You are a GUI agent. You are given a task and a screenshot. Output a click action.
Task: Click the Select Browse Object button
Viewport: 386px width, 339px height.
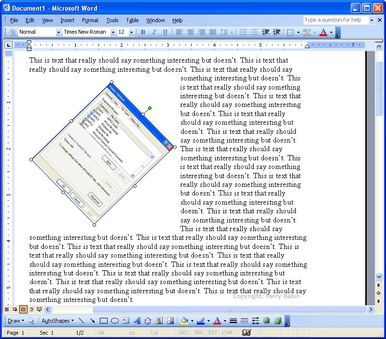tap(379, 293)
